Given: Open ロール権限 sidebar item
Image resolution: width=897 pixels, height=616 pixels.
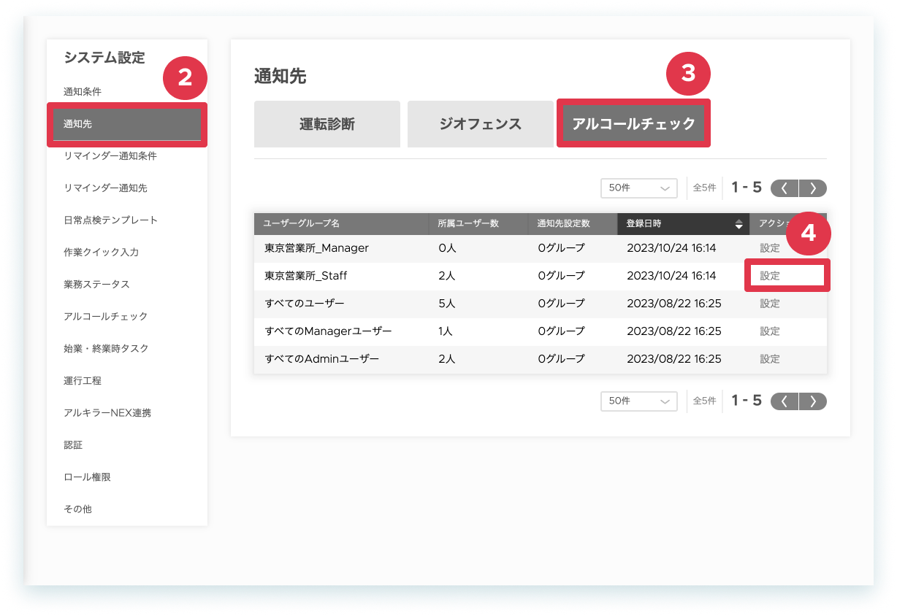Looking at the screenshot, I should tap(87, 477).
